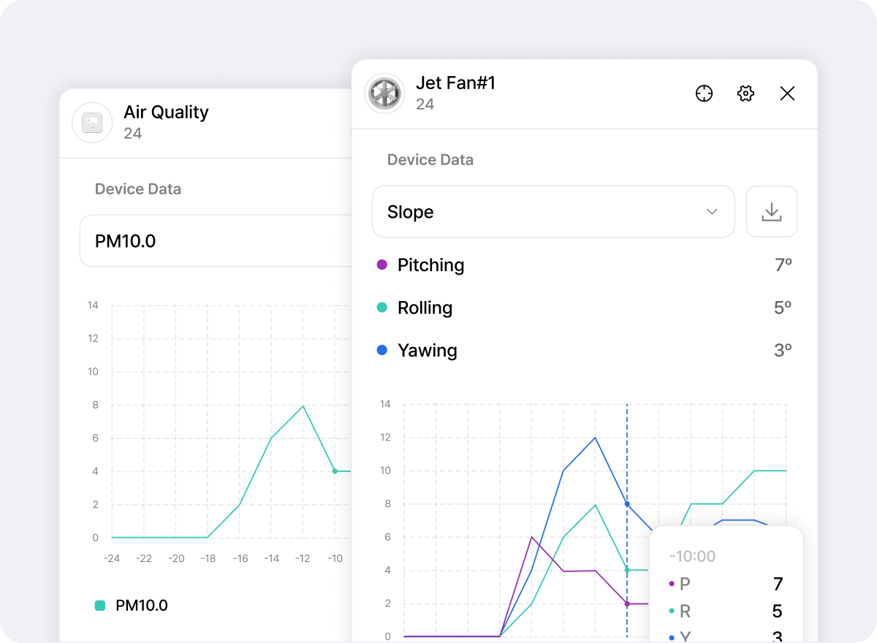
Task: Click PM10.0 chart peak at -12
Action: click(x=303, y=406)
